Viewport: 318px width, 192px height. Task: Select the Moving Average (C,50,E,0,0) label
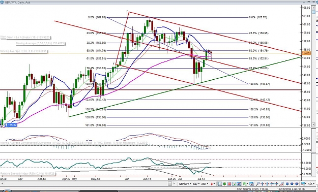click(40, 43)
